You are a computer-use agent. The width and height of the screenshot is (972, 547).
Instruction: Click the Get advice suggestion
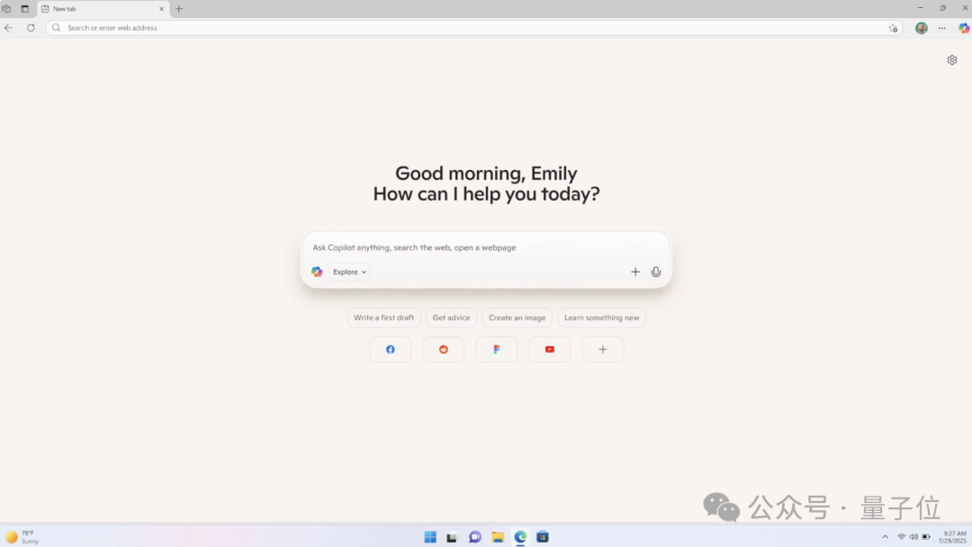(x=451, y=318)
